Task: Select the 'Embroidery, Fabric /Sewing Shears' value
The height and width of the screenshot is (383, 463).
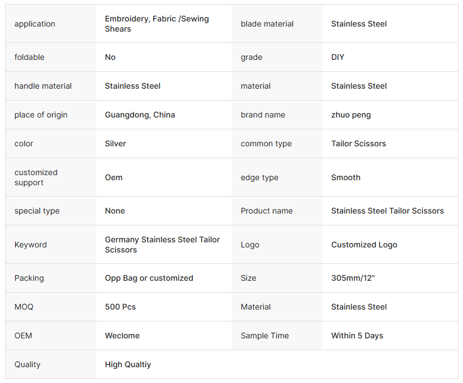Action: [157, 24]
